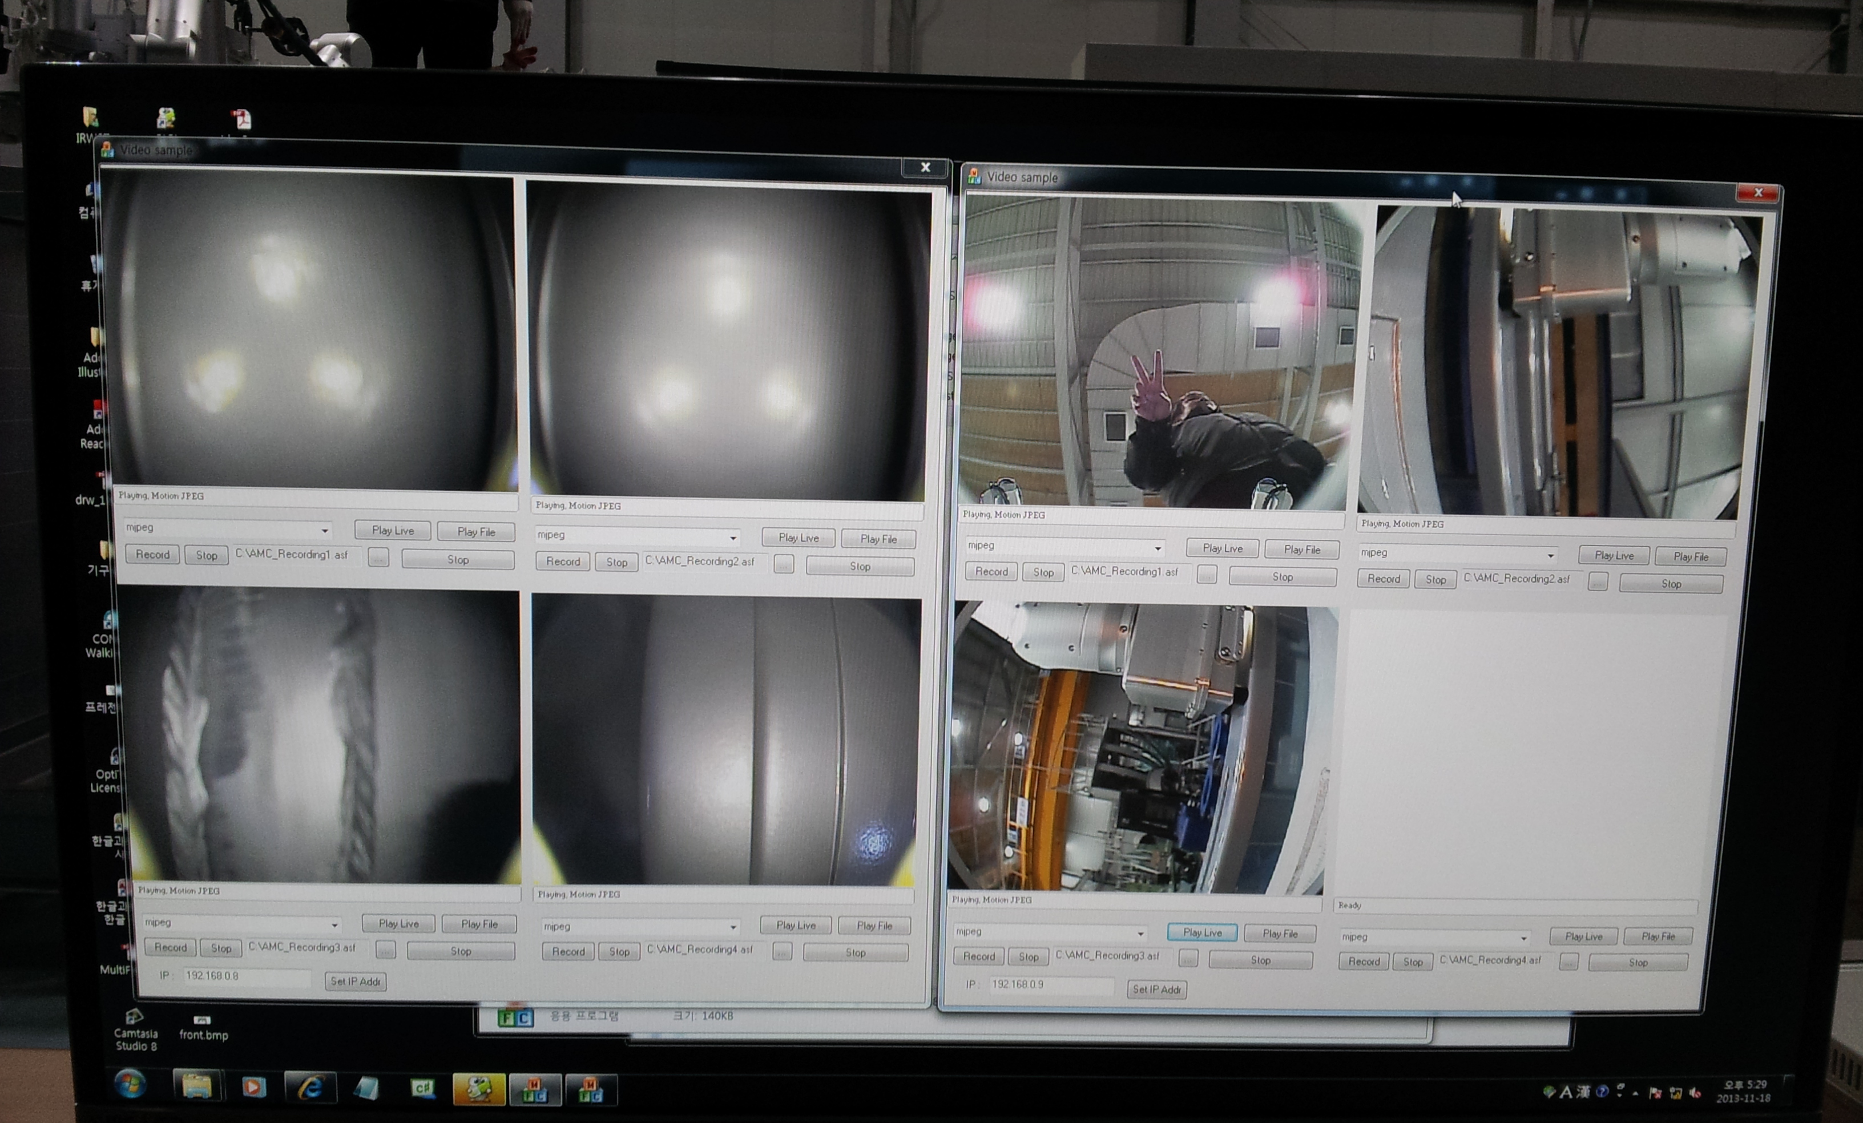This screenshot has height=1123, width=1863.
Task: Open the Windows Explorer folder taskbar icon
Action: pos(196,1086)
